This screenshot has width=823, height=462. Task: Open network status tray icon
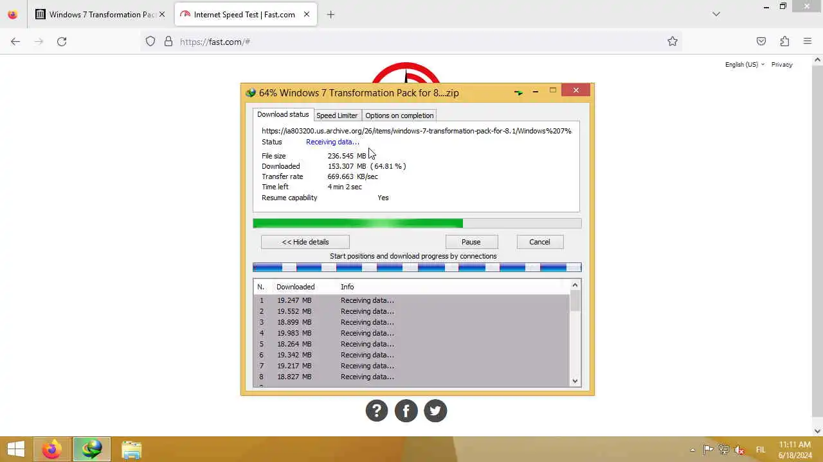point(724,450)
